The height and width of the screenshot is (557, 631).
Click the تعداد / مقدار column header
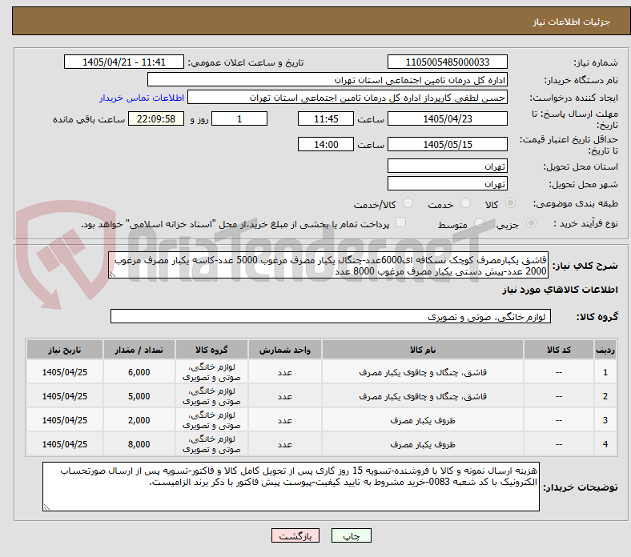click(x=139, y=350)
